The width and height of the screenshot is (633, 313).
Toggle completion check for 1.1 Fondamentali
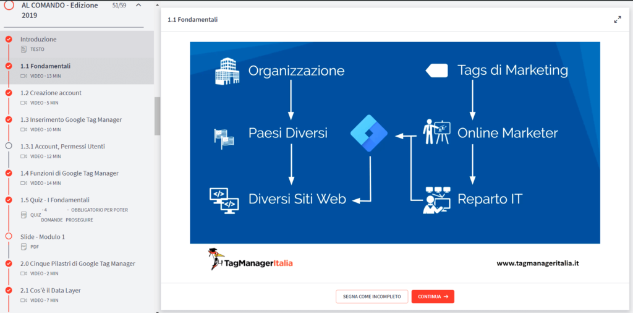(x=9, y=66)
